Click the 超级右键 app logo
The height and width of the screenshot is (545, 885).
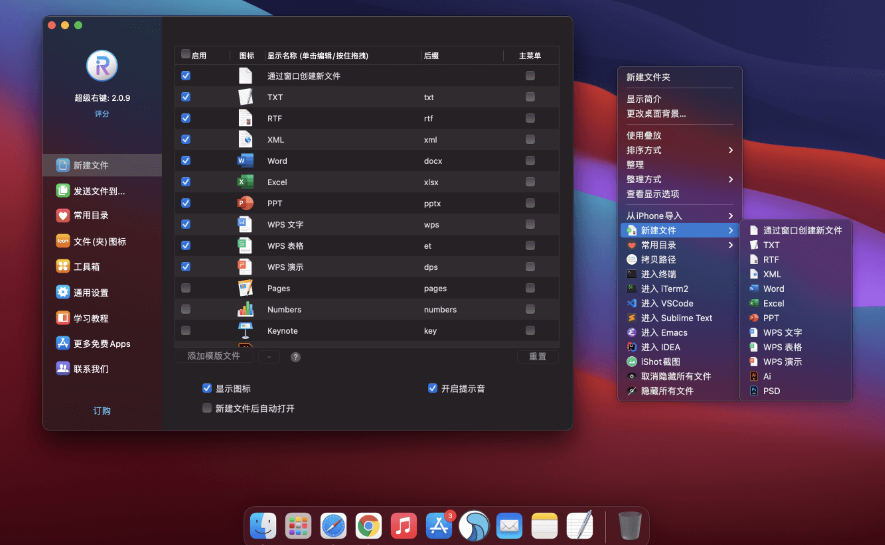102,66
